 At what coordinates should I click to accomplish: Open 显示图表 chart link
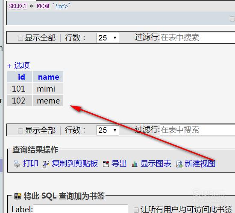156,163
